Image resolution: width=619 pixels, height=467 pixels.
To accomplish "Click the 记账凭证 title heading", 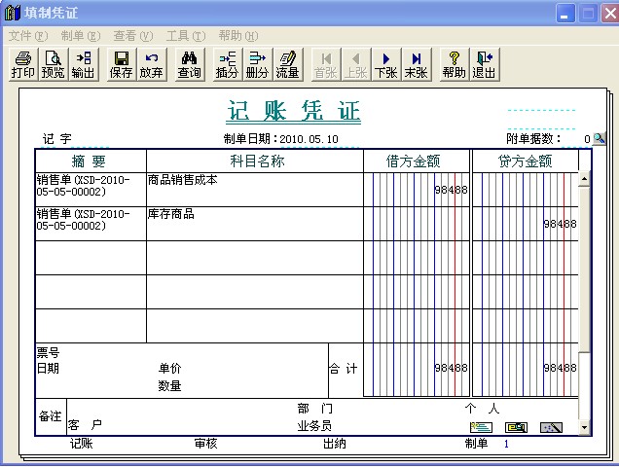I will coord(294,111).
